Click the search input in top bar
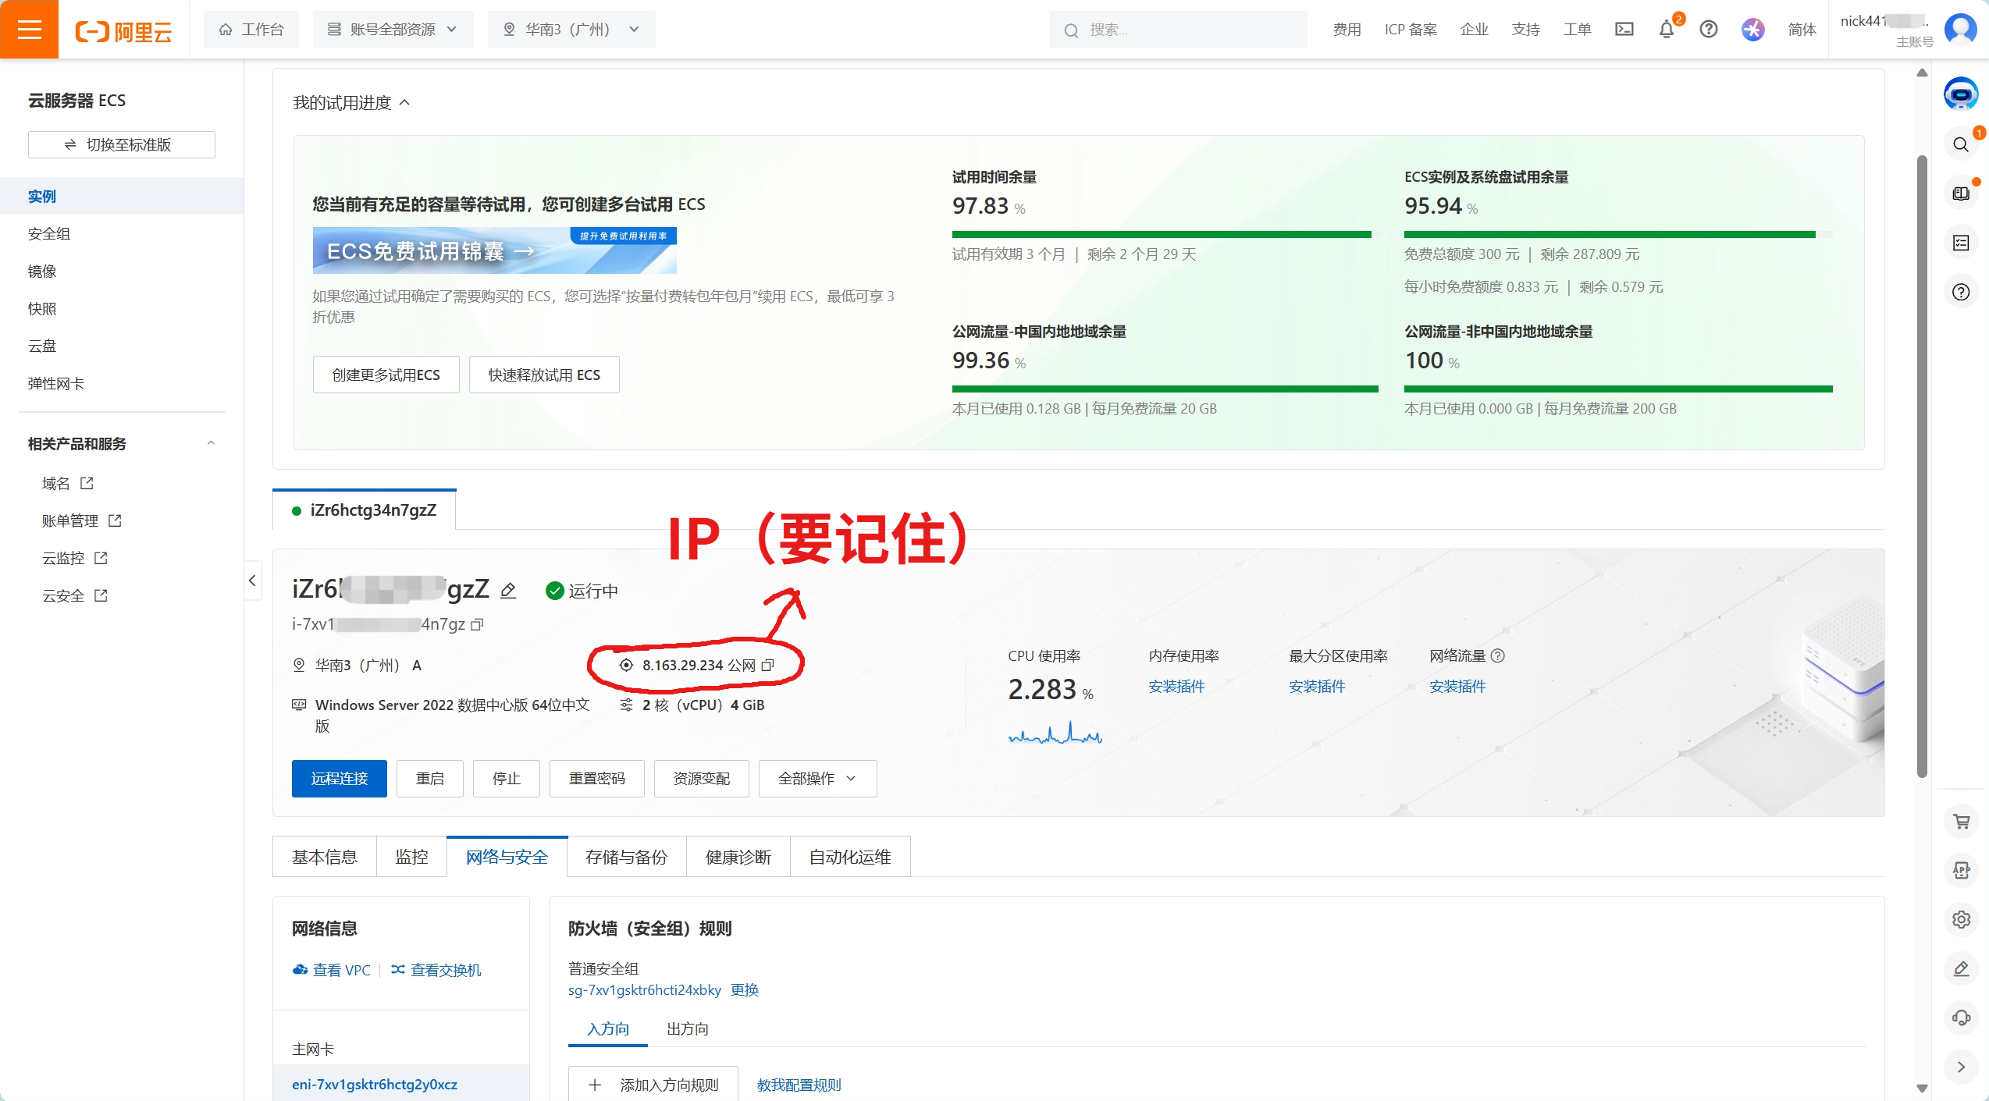Screen dimensions: 1989x1101 click(1179, 30)
